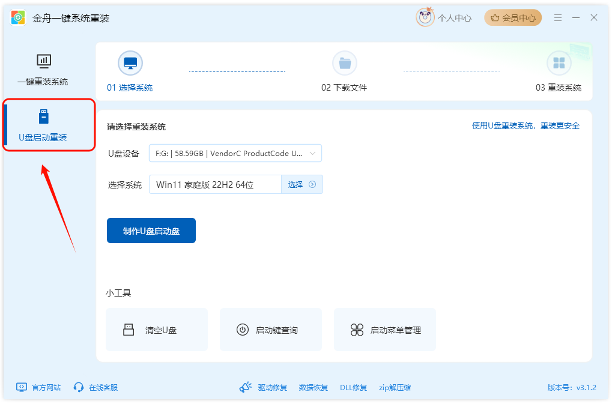612x404 pixels.
Task: Click the step 01 monitor icon
Action: pyautogui.click(x=130, y=63)
